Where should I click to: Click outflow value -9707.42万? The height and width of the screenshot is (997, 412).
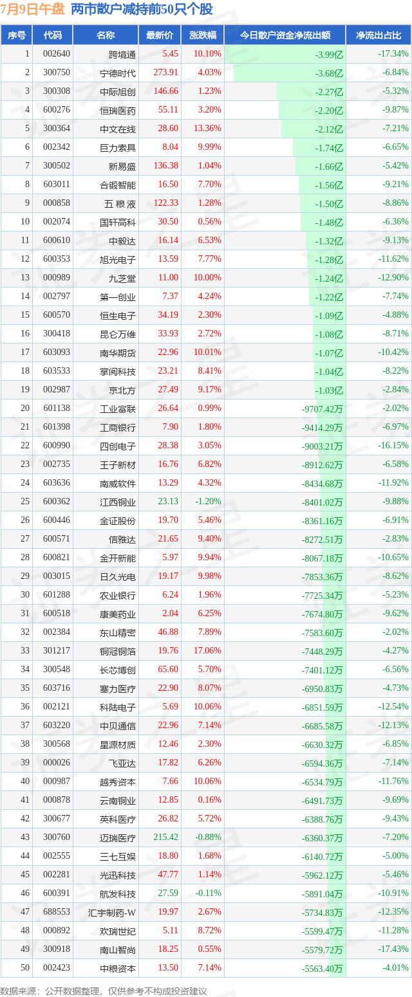click(323, 409)
